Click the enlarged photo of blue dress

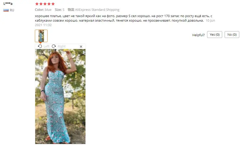point(60,96)
